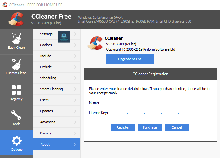The height and width of the screenshot is (158, 220).
Task: Click version text under CCleaner Free
Action: pyautogui.click(x=46, y=23)
